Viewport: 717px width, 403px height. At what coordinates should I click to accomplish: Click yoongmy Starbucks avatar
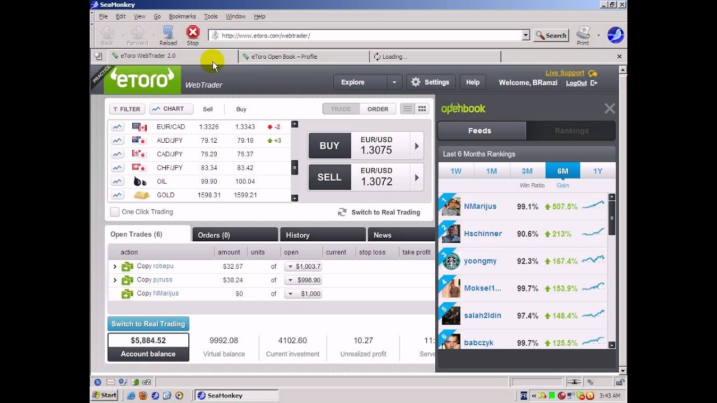[451, 261]
